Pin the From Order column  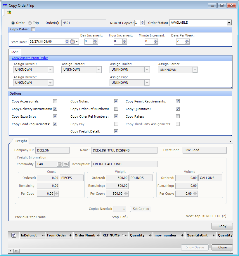[71, 236]
